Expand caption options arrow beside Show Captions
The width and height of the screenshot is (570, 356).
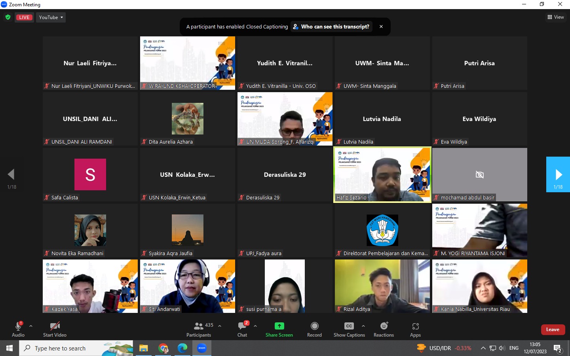363,326
